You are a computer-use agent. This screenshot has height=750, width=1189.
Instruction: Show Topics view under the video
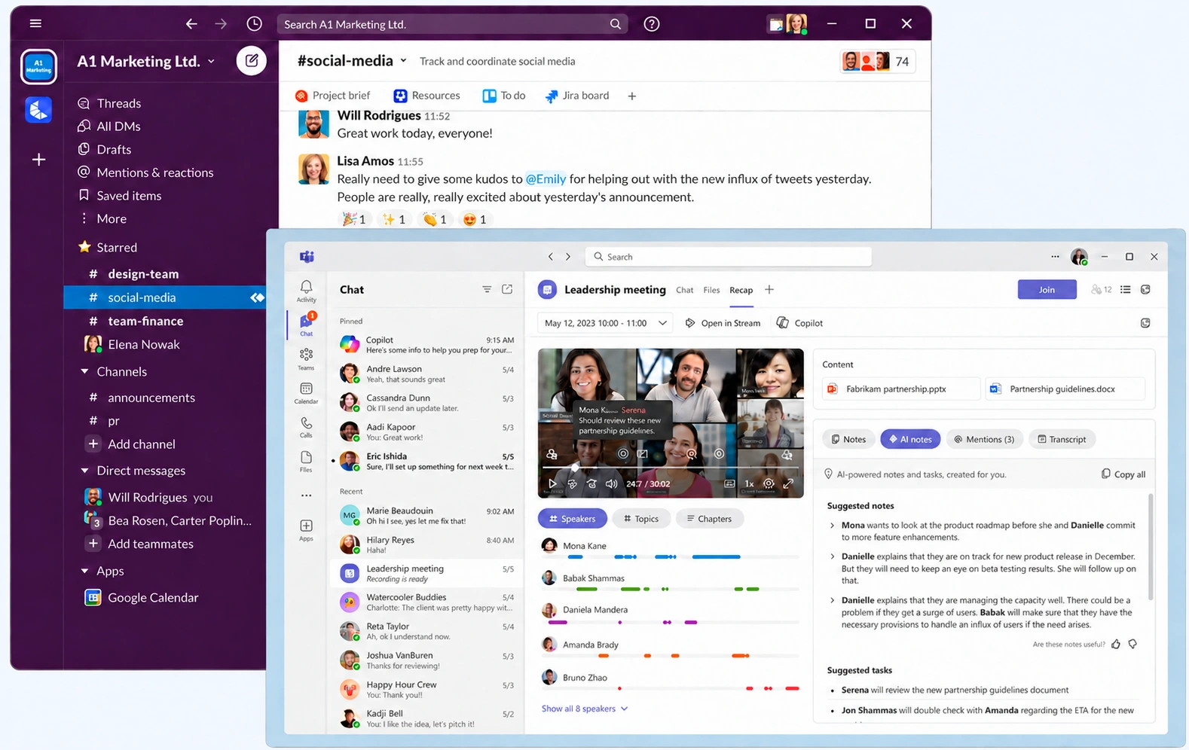point(640,518)
